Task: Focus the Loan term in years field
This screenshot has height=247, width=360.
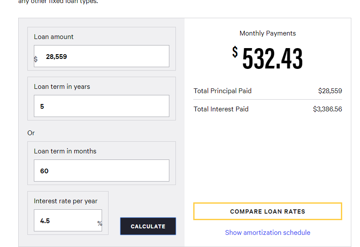Action: pos(102,106)
